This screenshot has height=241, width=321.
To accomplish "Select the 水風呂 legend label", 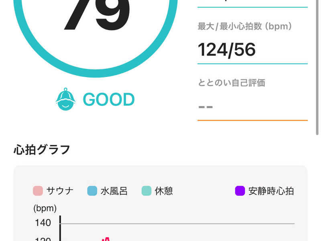I will tap(114, 191).
